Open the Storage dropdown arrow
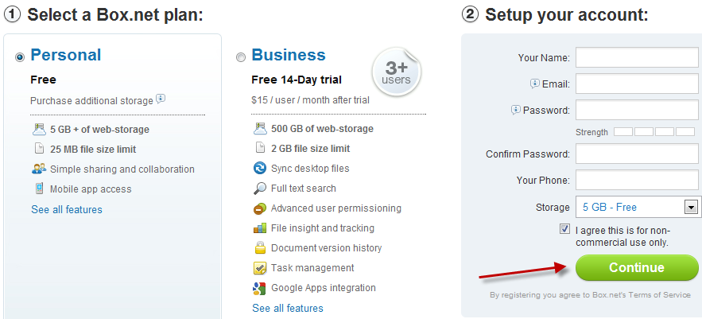This screenshot has height=319, width=702. (691, 208)
